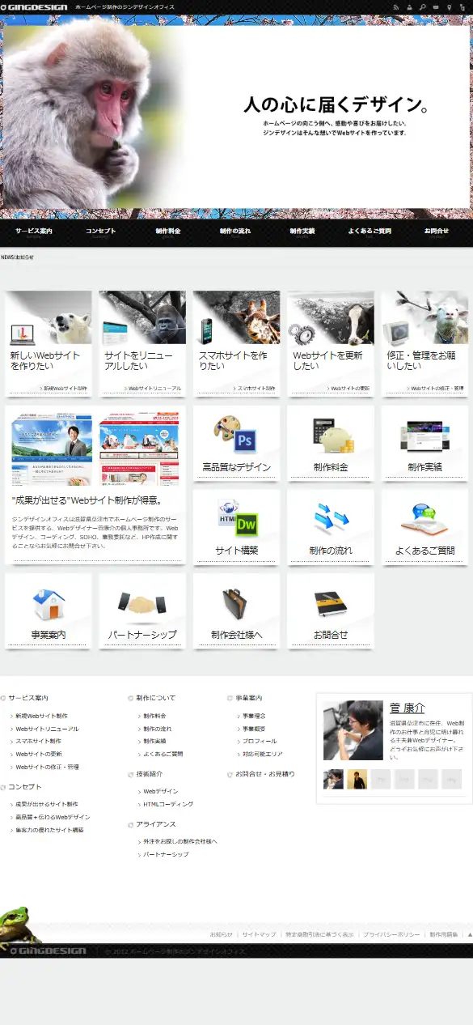Click the blue arrows icon for 制作の流れ

[x=332, y=519]
